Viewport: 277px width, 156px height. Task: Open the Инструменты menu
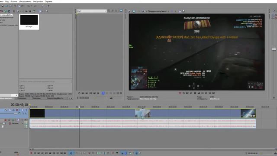coord(25,1)
